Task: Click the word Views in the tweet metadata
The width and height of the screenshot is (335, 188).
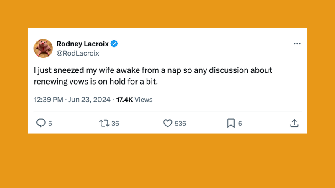Action: point(144,100)
